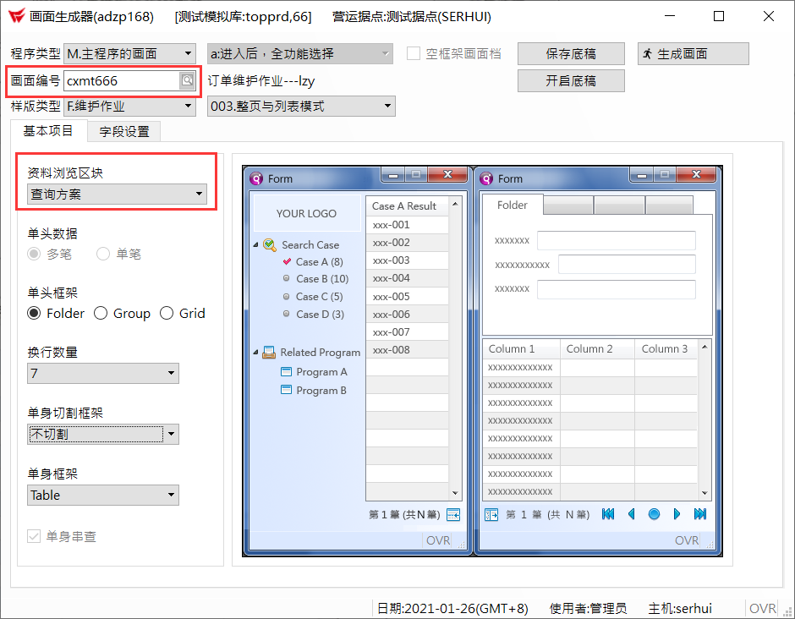Open the 换行数量 dropdown showing 7
This screenshot has width=795, height=619.
pos(103,373)
